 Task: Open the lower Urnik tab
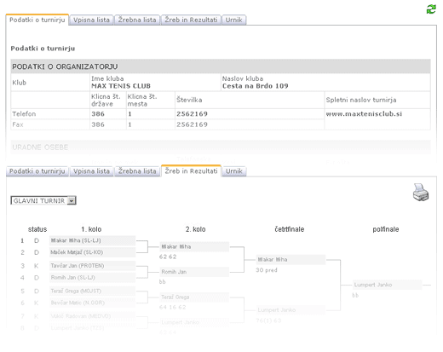click(x=234, y=171)
